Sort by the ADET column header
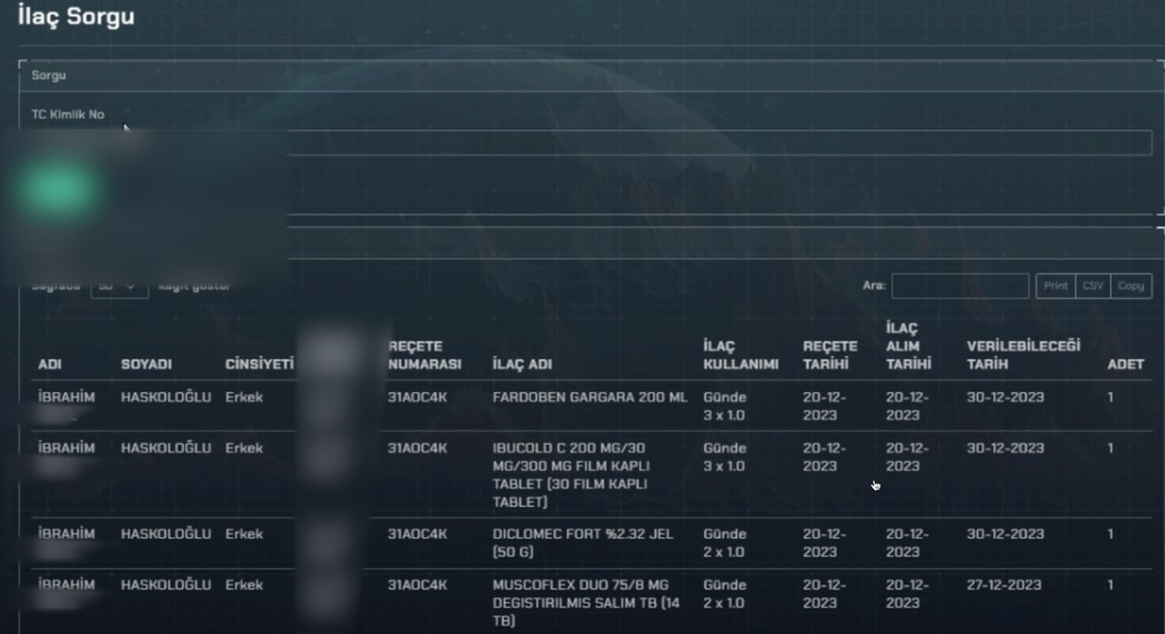The image size is (1165, 634). [1125, 364]
